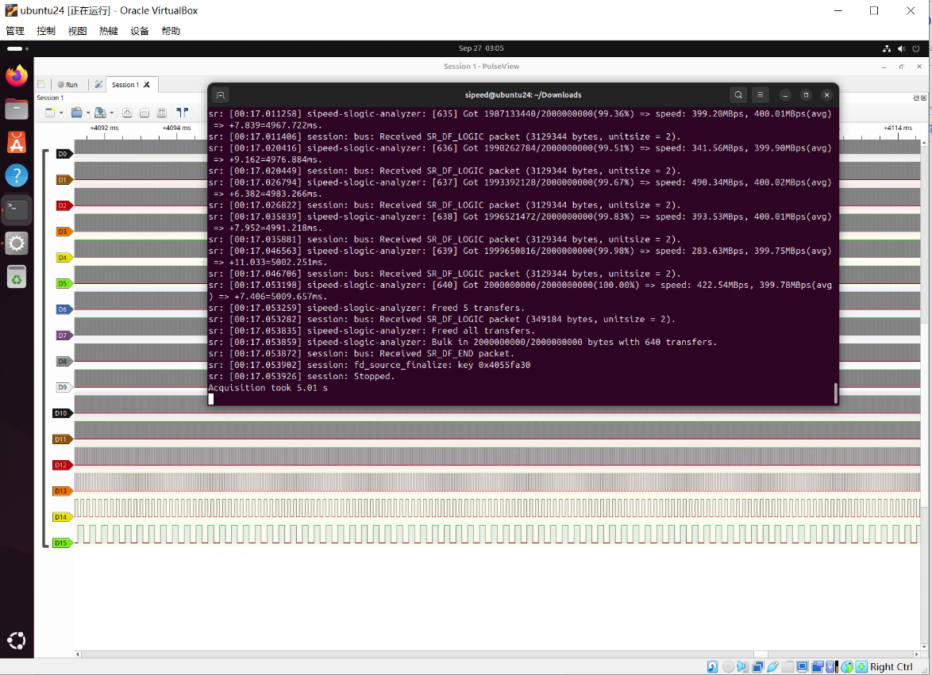Expand the open file dropdown arrow
Screen dimensions: 932x675
click(x=87, y=113)
